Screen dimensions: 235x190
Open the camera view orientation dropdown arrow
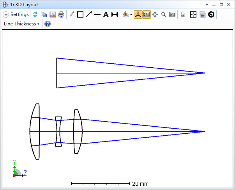pos(131,15)
